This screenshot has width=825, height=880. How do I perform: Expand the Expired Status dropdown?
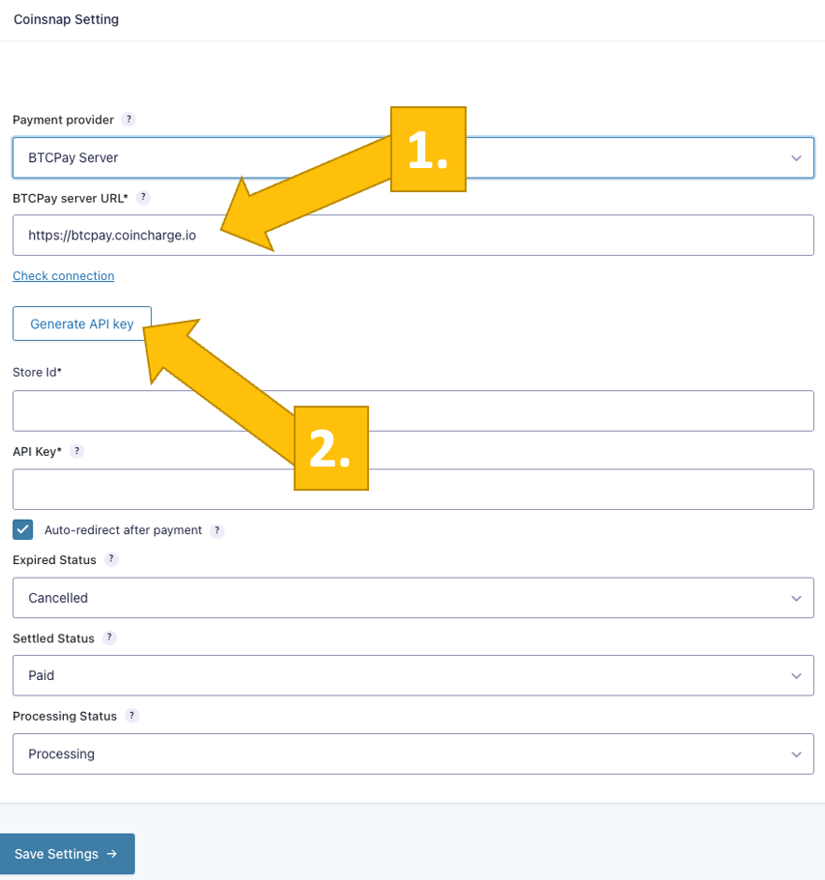coord(412,598)
